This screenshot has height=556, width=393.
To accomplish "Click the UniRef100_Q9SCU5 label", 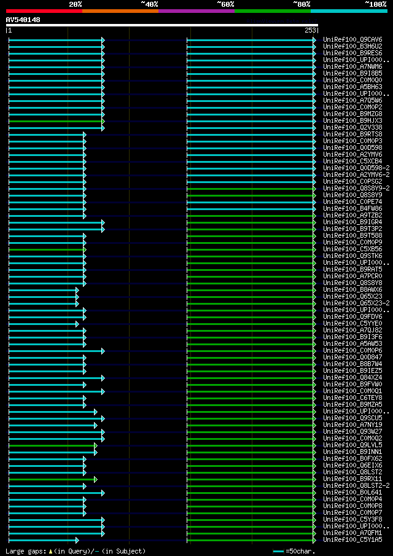I will pyautogui.click(x=352, y=418).
